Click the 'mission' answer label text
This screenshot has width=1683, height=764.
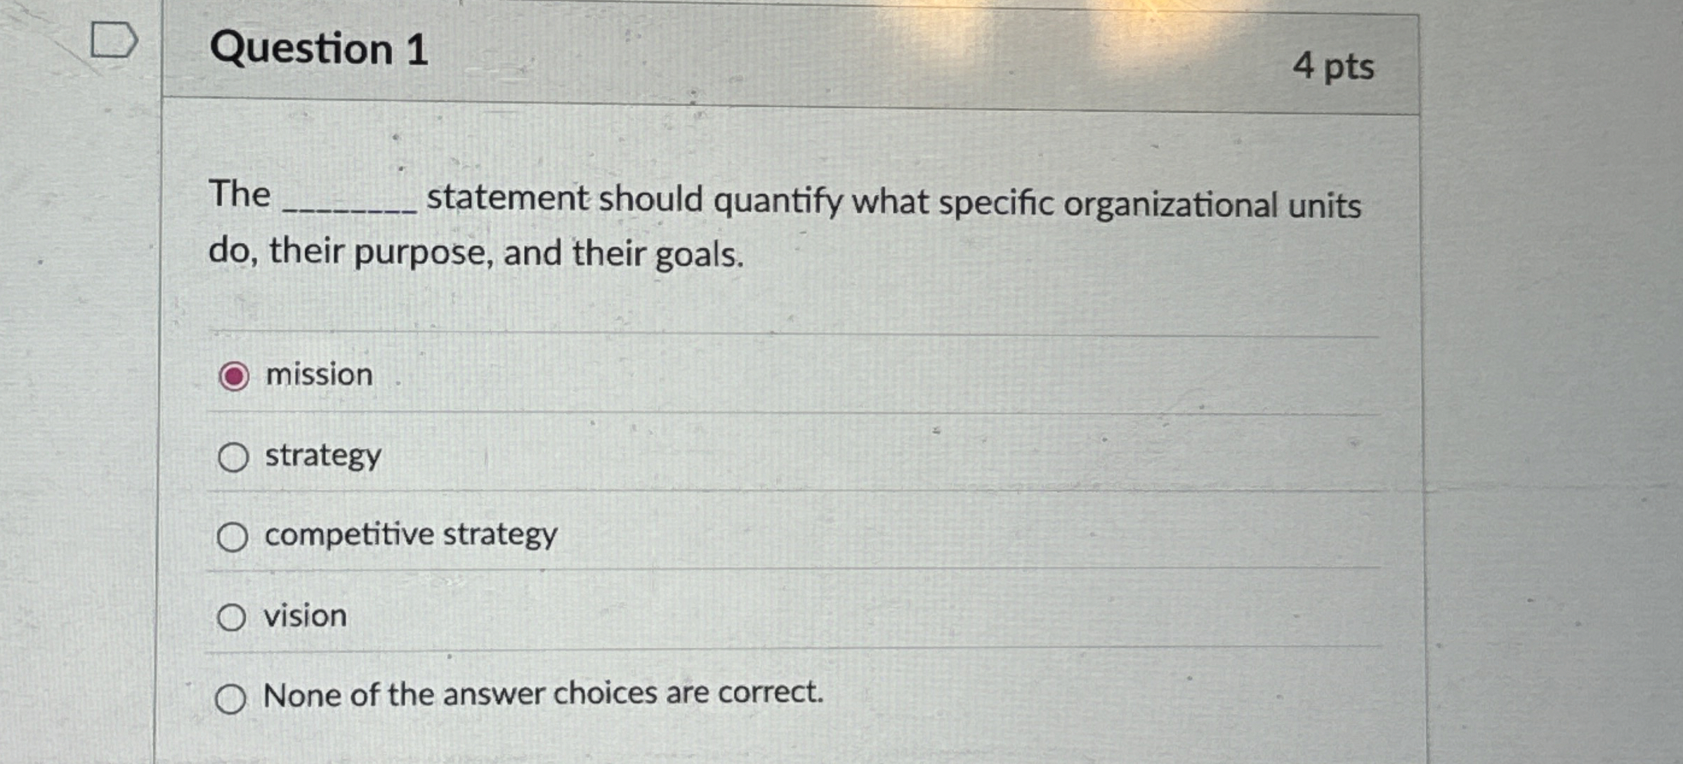point(317,375)
